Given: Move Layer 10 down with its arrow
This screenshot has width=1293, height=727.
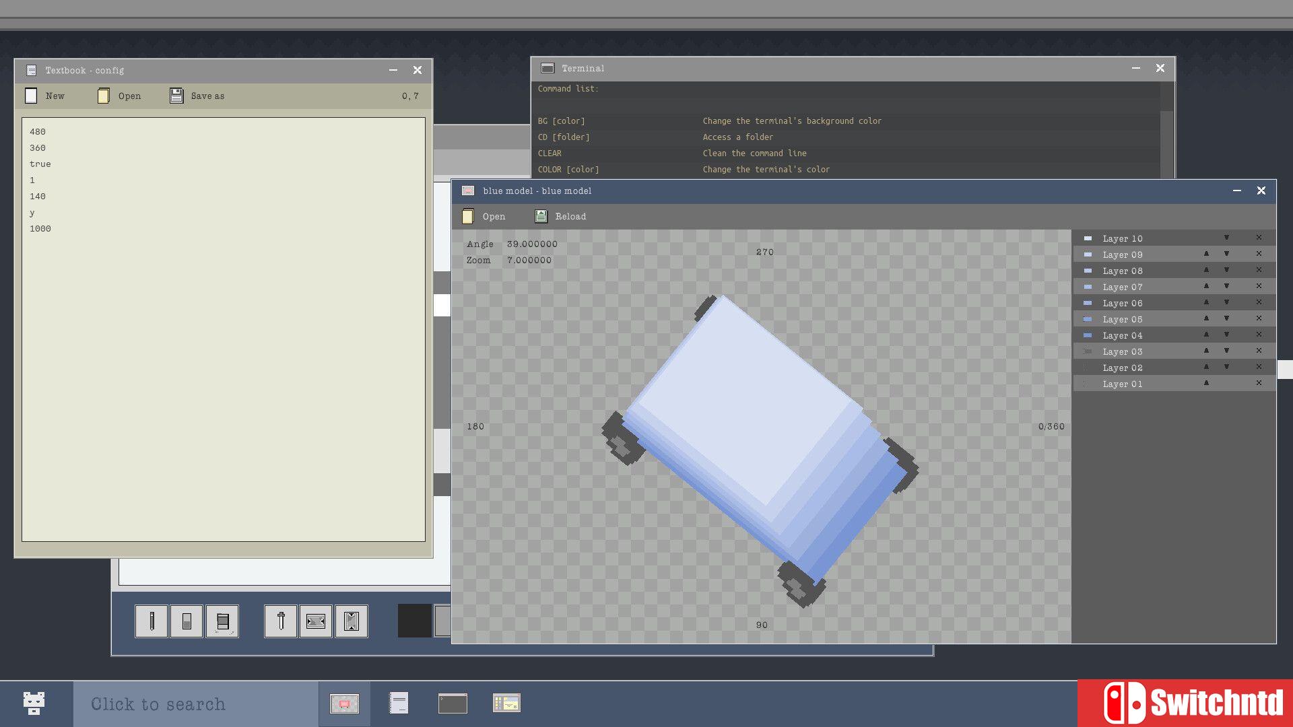Looking at the screenshot, I should click(x=1226, y=238).
